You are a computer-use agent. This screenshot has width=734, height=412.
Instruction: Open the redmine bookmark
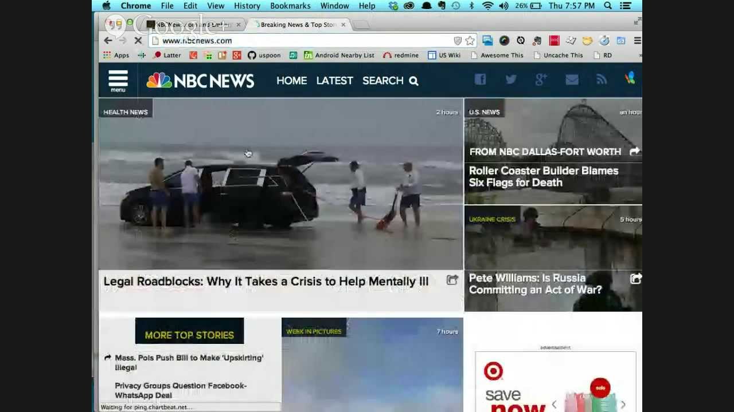point(400,56)
